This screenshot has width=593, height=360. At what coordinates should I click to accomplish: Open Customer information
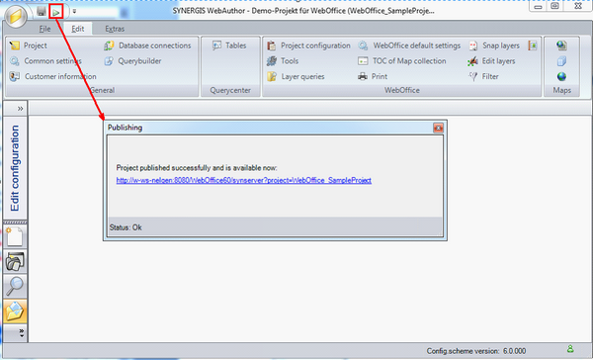(x=53, y=76)
